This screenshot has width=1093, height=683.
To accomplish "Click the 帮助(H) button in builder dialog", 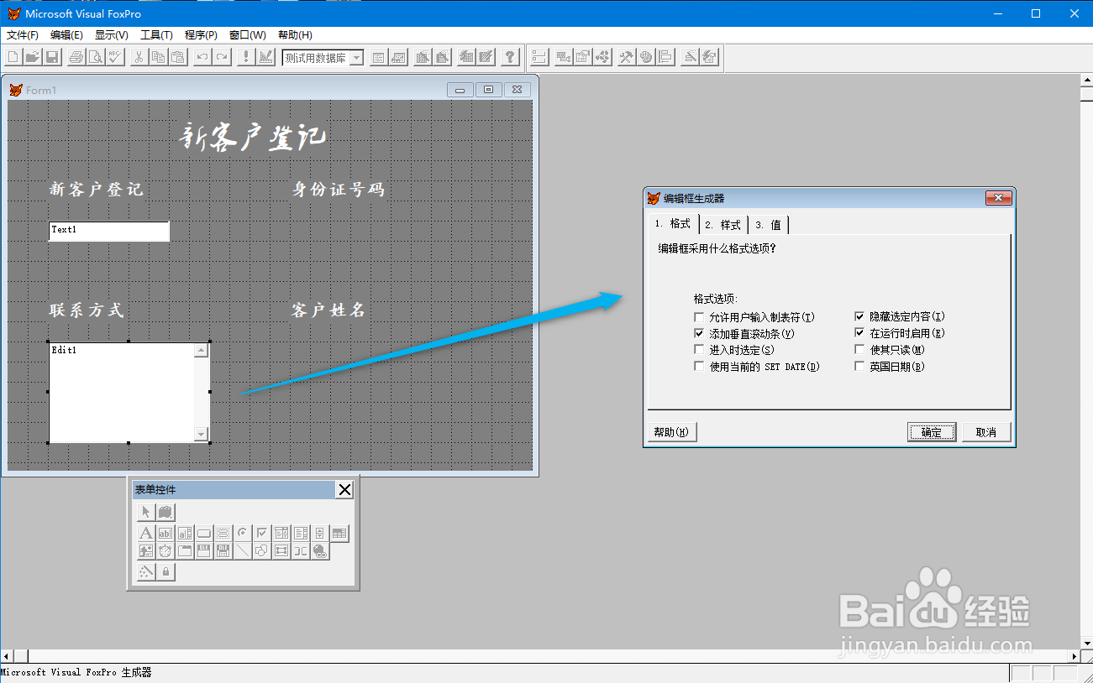I will [672, 432].
